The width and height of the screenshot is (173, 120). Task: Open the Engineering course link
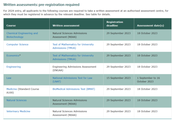tap(13, 67)
